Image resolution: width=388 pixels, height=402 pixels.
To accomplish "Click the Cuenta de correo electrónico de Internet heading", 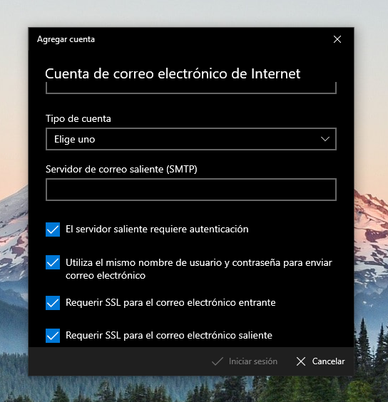I will [x=173, y=74].
